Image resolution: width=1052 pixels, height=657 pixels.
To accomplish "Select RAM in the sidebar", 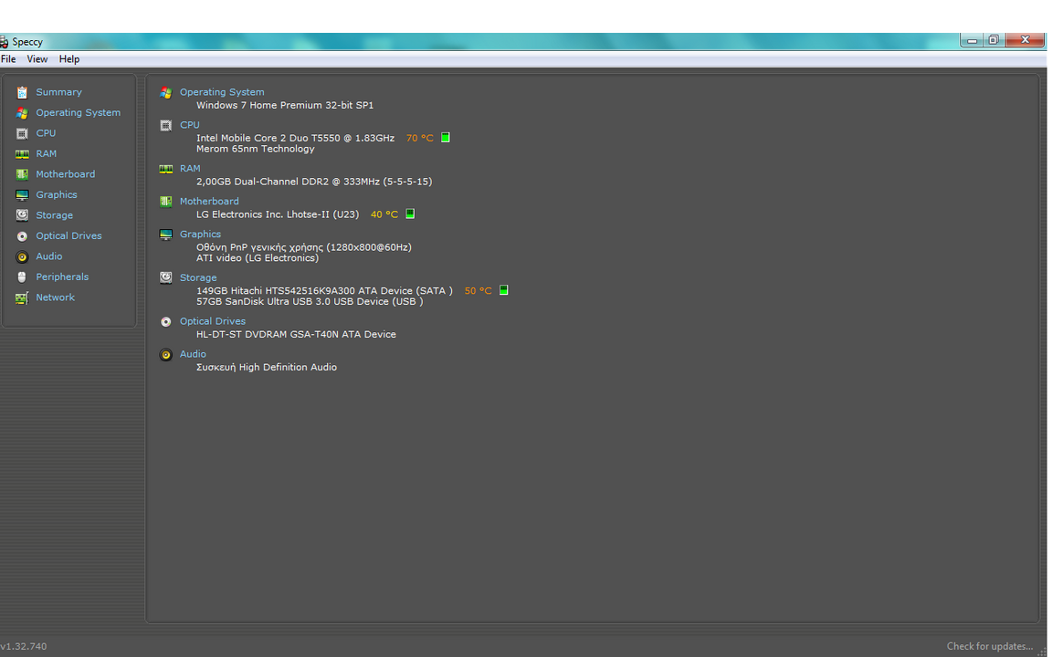I will [47, 153].
